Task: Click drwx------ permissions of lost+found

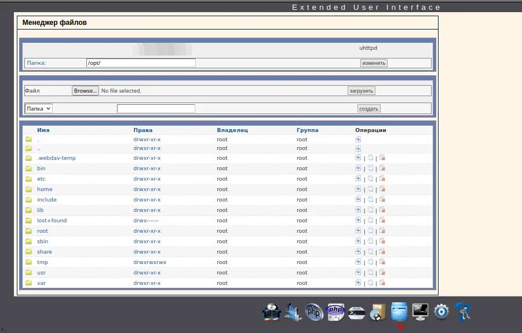Action: 146,220
